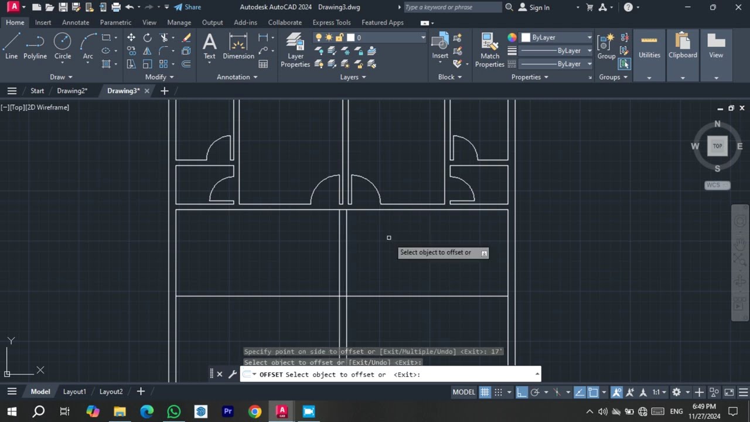Open the Utilities panel button
The width and height of the screenshot is (750, 422).
click(x=649, y=55)
